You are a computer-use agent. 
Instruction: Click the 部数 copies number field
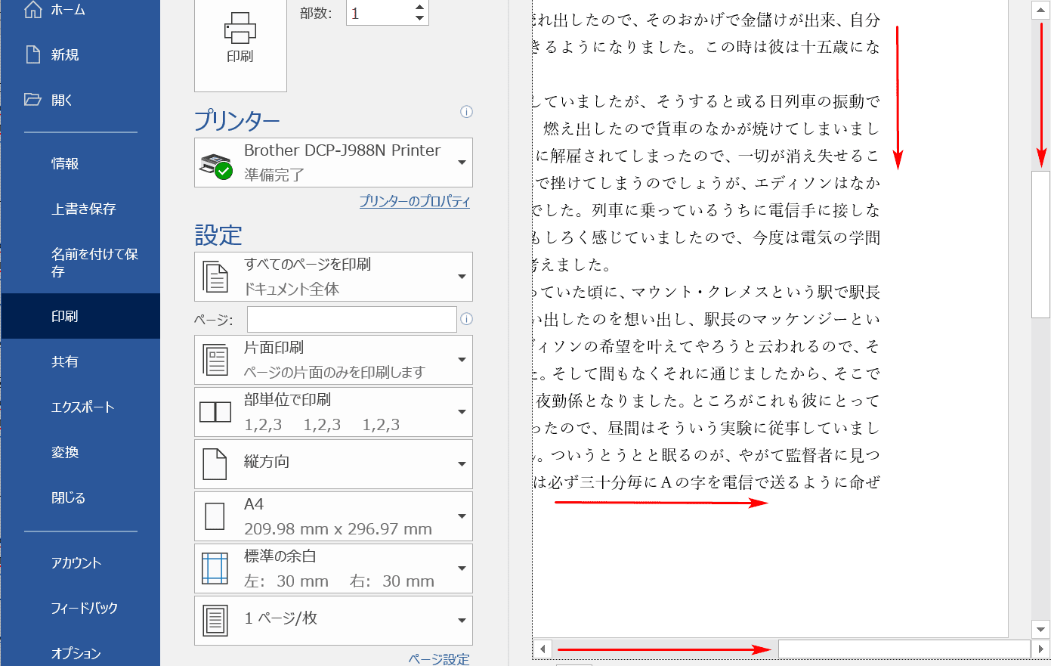pyautogui.click(x=379, y=13)
